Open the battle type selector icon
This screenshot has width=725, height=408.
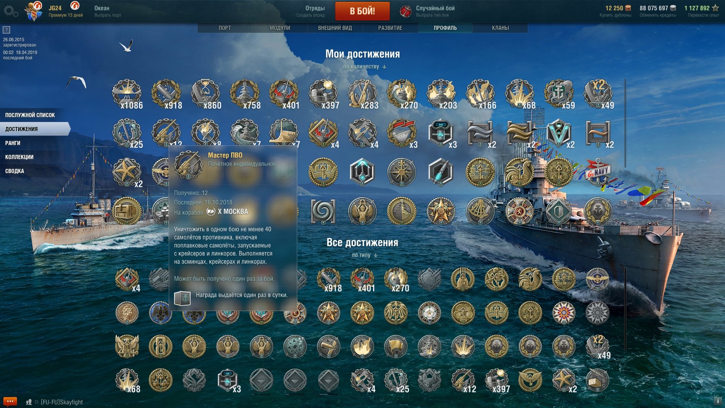pos(406,11)
